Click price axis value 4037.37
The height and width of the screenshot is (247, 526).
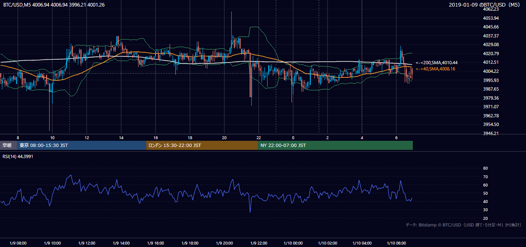click(x=491, y=36)
